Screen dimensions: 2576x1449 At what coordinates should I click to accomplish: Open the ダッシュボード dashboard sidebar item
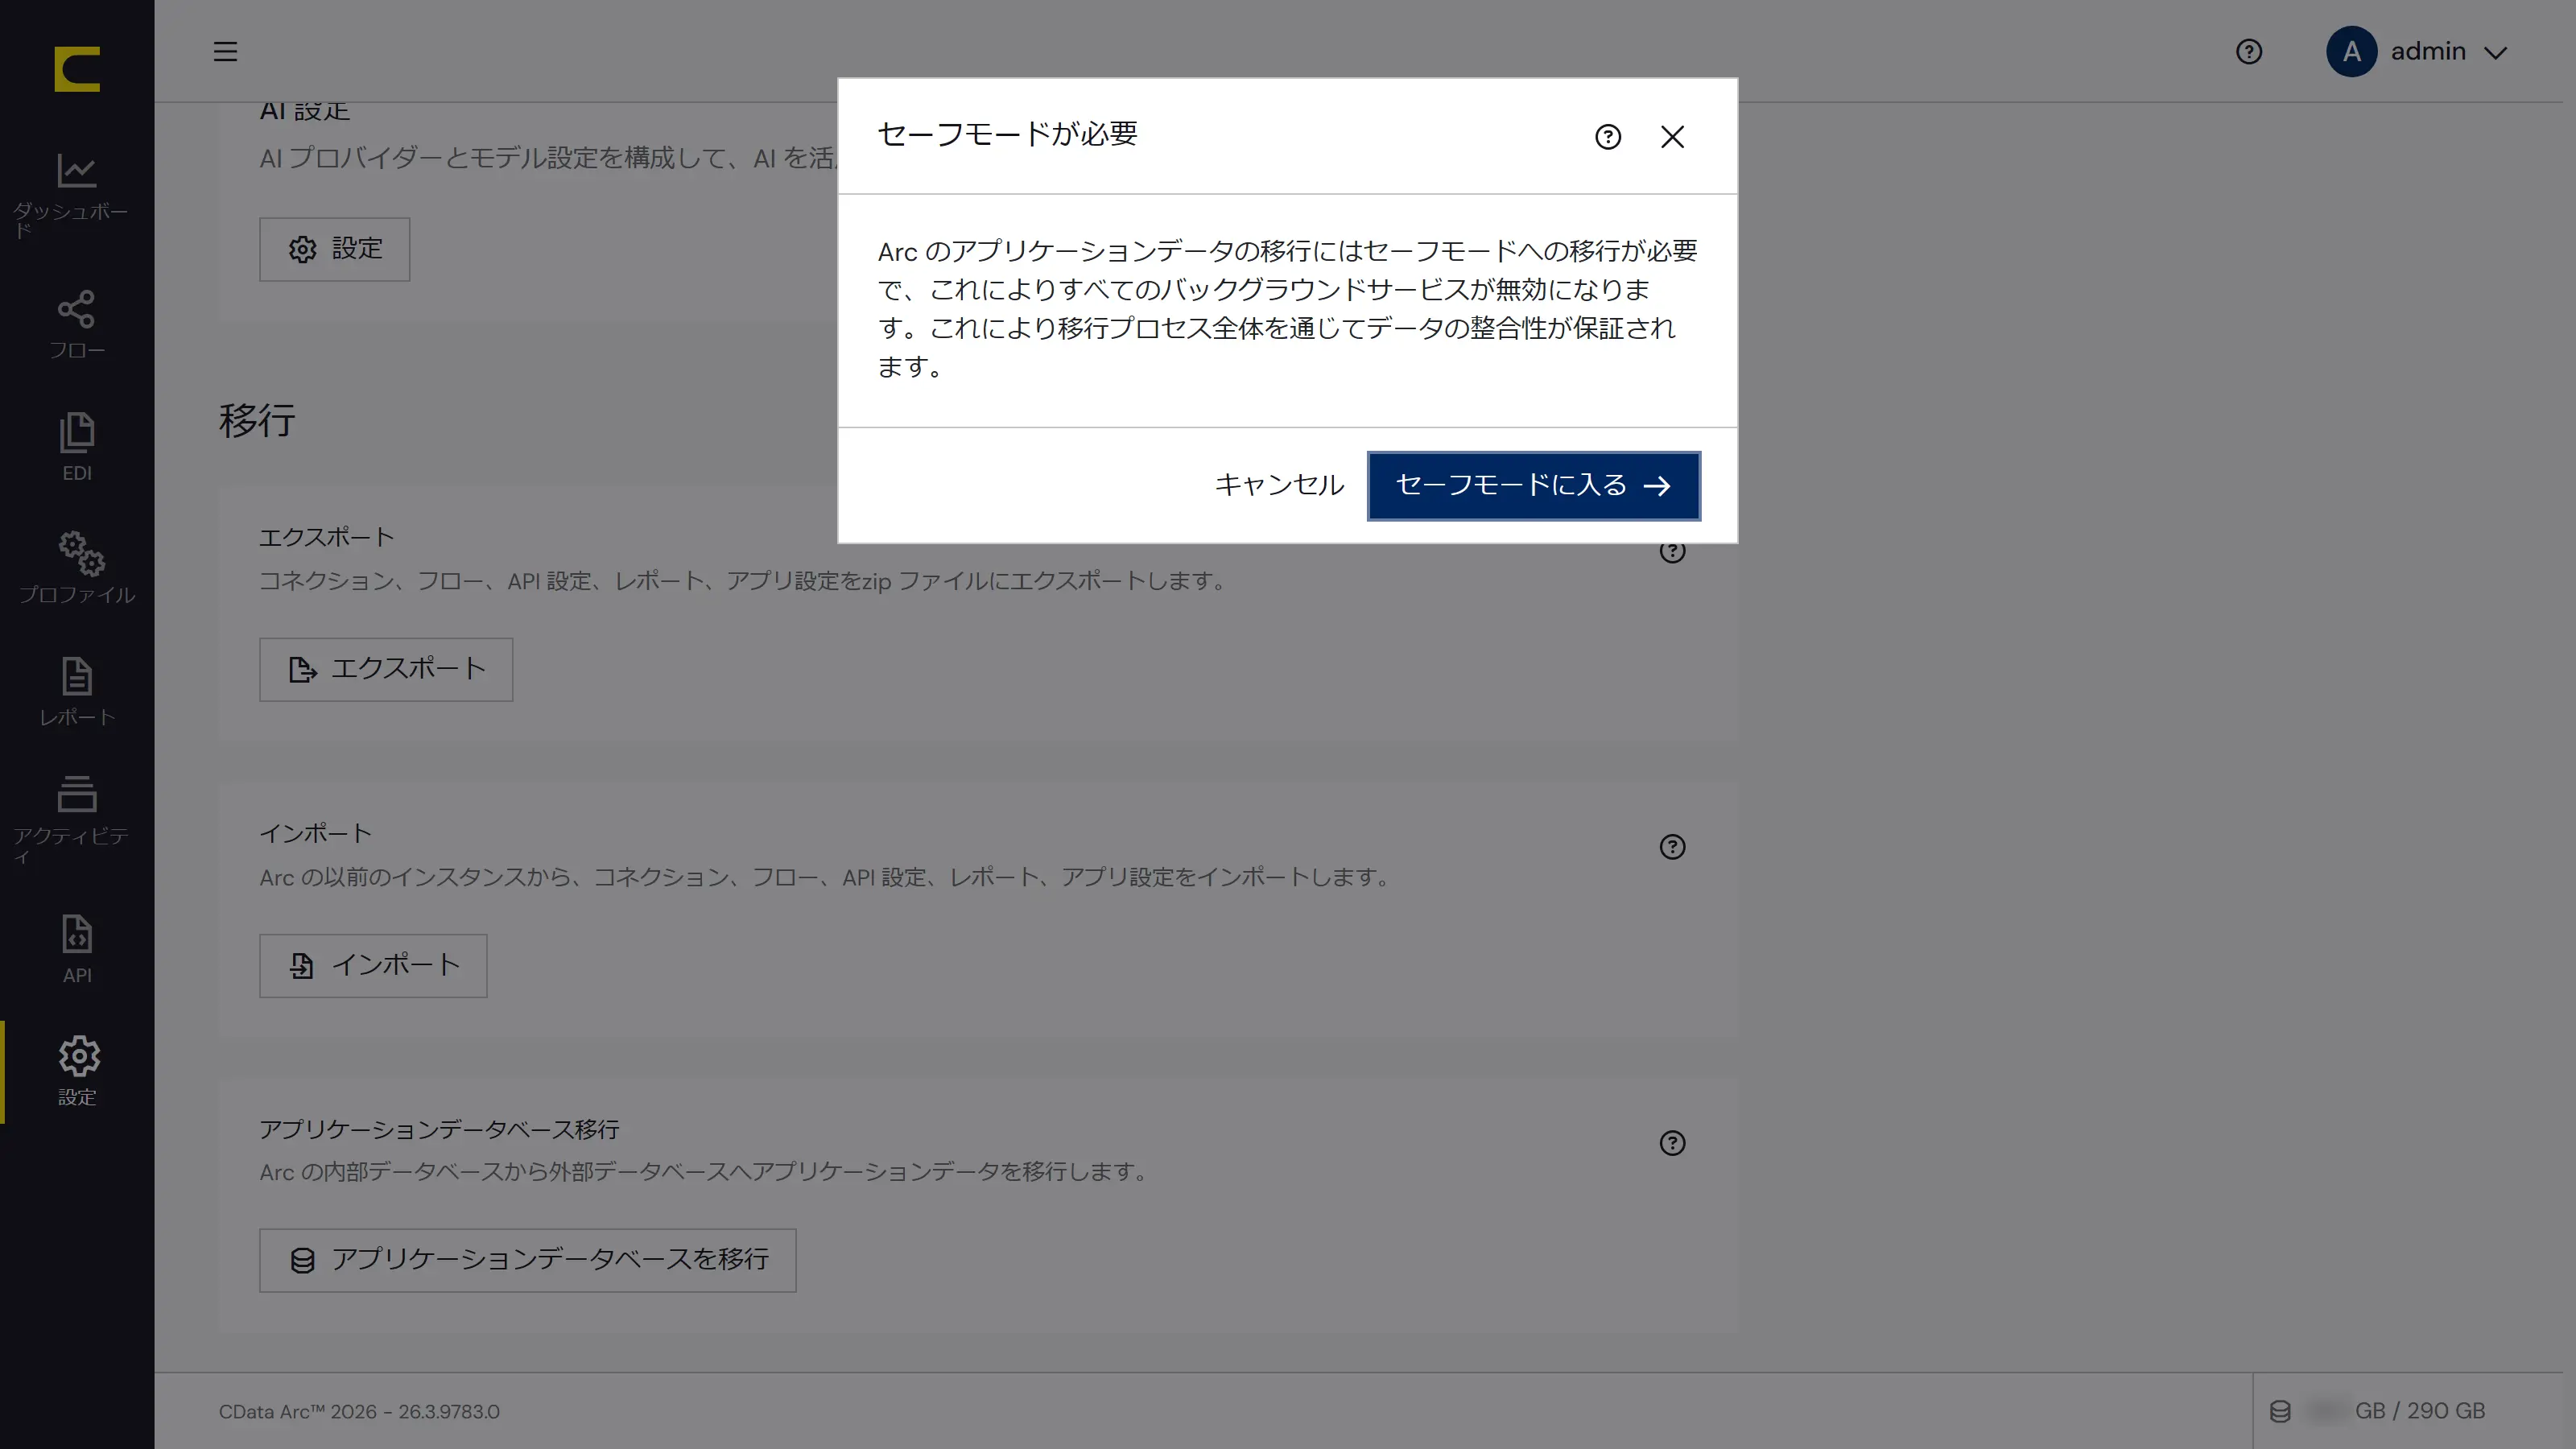pyautogui.click(x=77, y=195)
